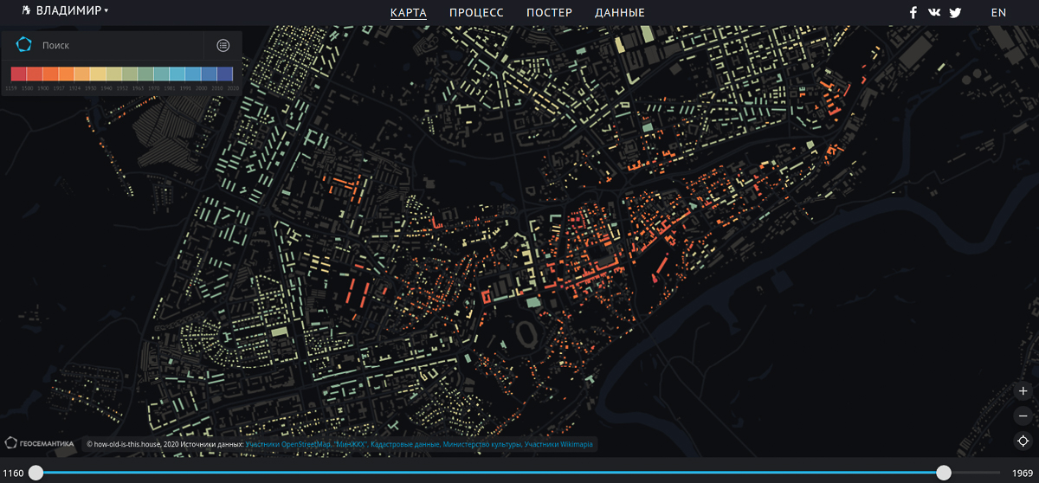Screen dimensions: 1039x483
Task: Go to the Данные tab
Action: [x=620, y=13]
